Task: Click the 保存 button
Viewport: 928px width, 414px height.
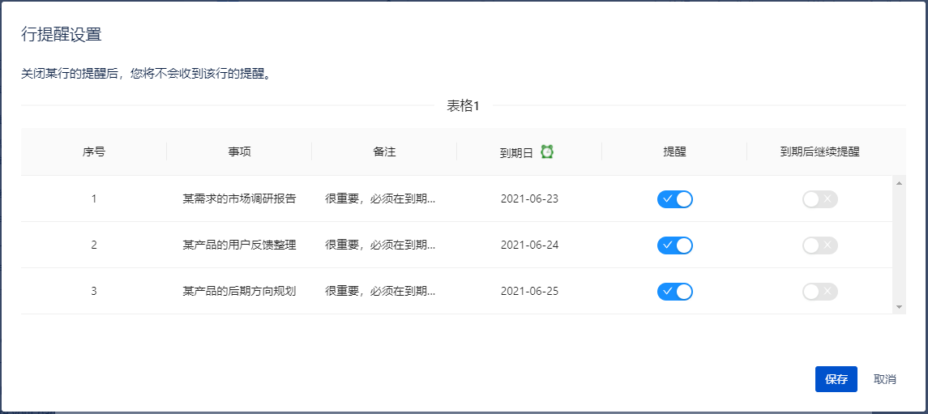Action: [x=836, y=379]
